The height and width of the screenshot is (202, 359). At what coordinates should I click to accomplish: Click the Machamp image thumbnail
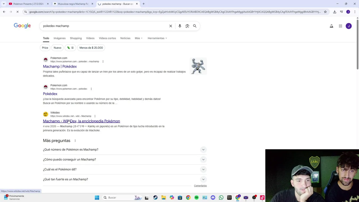pos(198,66)
